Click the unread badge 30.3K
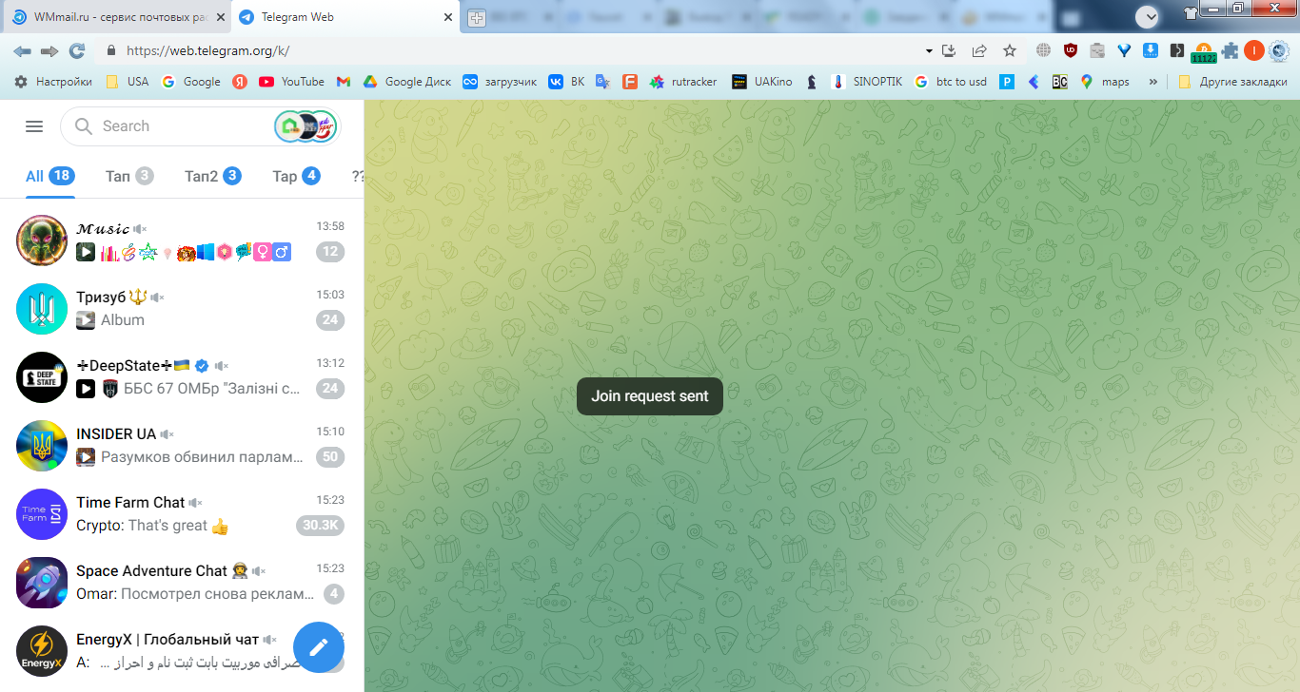The height and width of the screenshot is (692, 1300). click(x=321, y=526)
